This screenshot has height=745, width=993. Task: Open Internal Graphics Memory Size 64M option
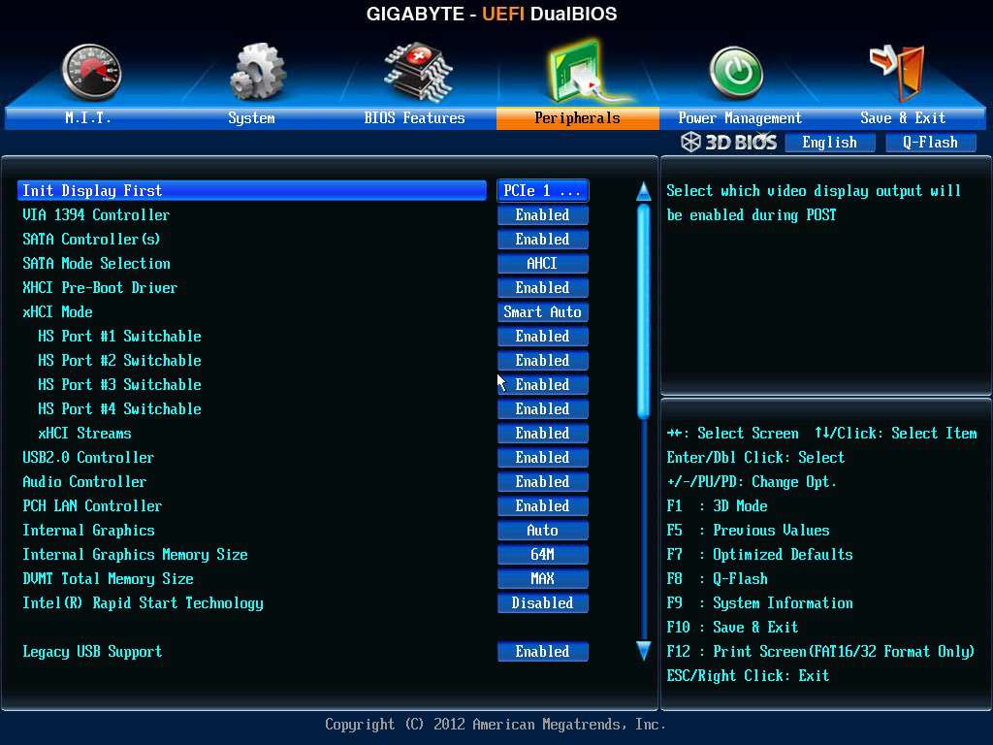click(x=543, y=554)
